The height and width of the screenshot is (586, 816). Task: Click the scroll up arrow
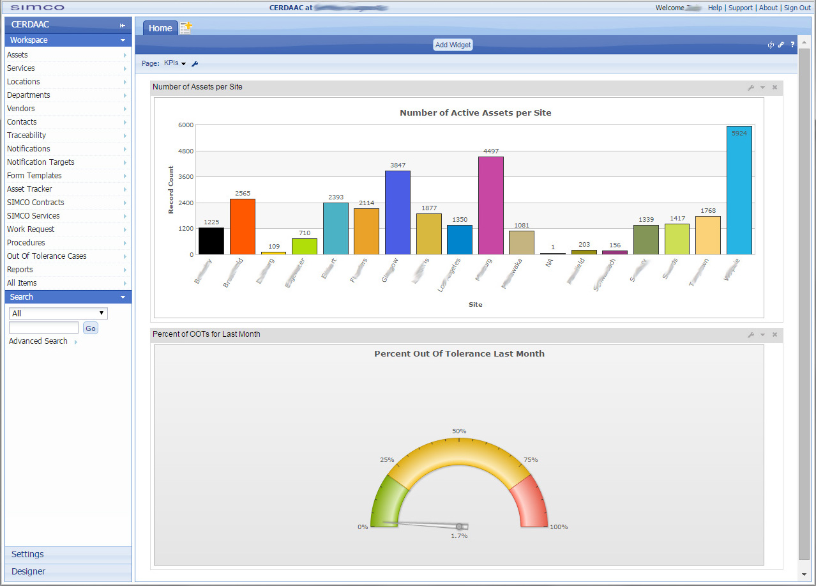(x=805, y=42)
